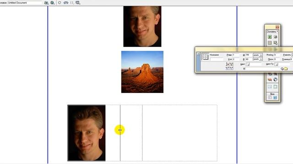Open background color swatch picker
293x164 pixels.
(248, 64)
